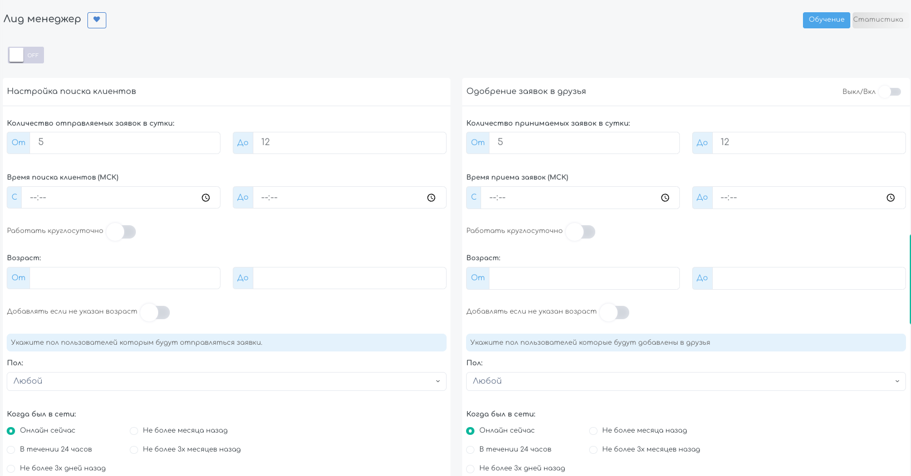
Task: Open clock picker in client search end time
Action: [432, 198]
